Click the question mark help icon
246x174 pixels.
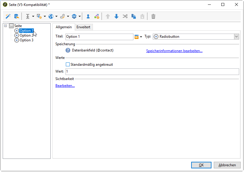[68, 50]
